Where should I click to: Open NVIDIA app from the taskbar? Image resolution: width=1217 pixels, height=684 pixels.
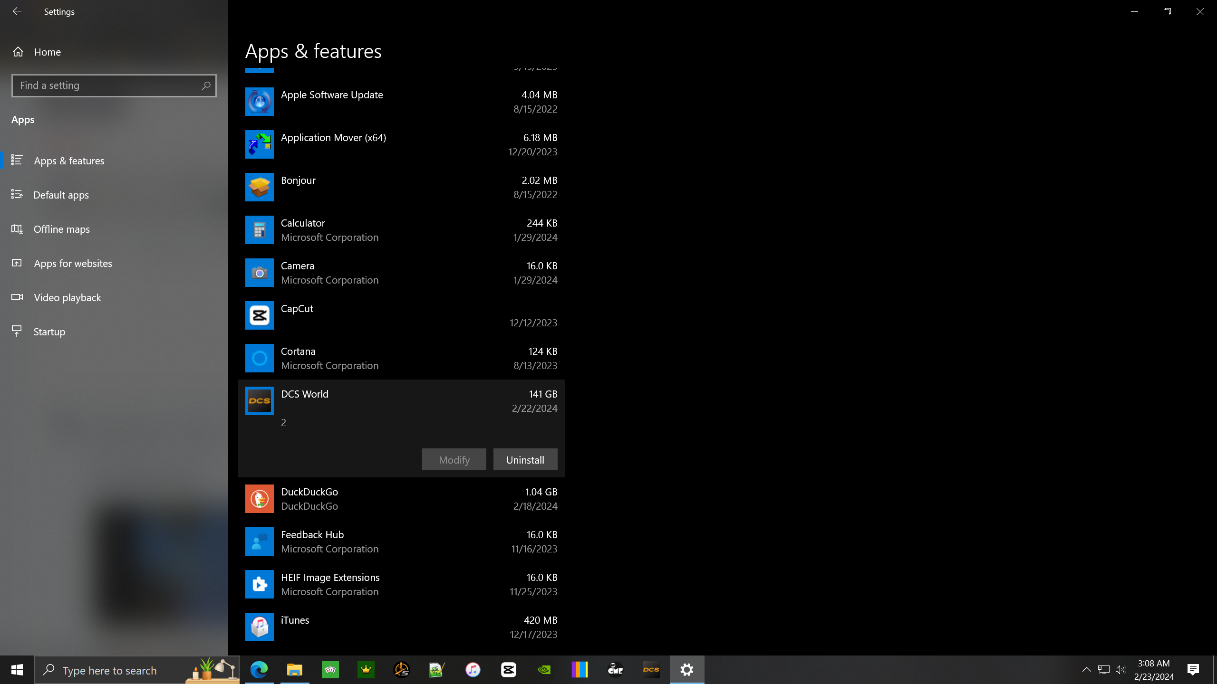point(544,670)
